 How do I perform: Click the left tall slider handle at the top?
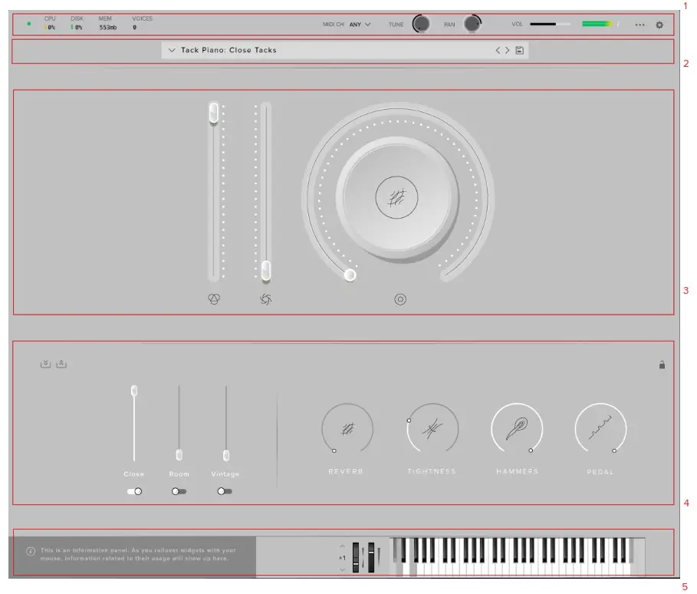(214, 113)
